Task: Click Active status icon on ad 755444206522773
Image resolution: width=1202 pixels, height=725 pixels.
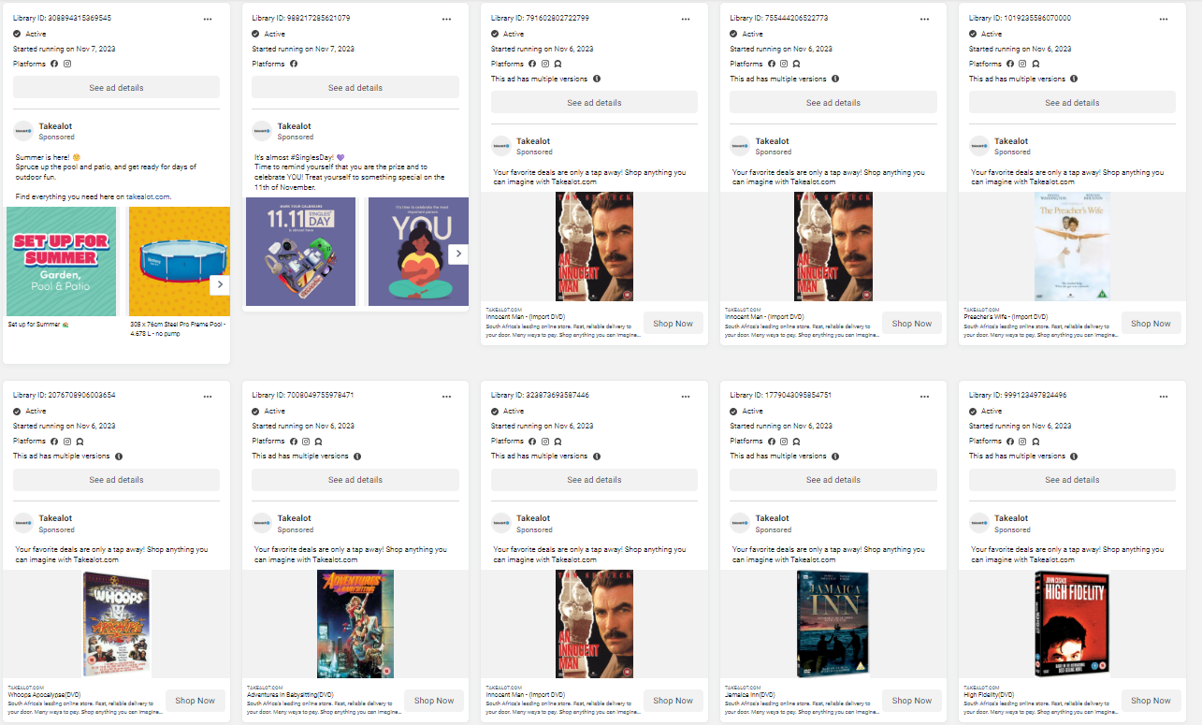Action: click(734, 34)
